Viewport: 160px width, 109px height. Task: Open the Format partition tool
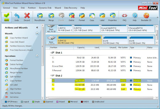82,17
